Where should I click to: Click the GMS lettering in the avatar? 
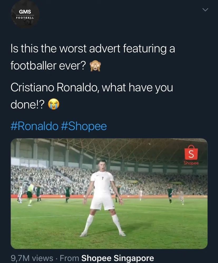(x=25, y=11)
